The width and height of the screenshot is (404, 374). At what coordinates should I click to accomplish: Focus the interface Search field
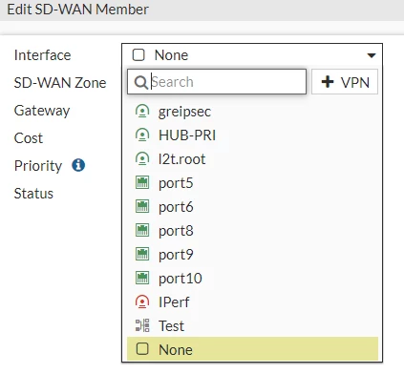tap(217, 82)
